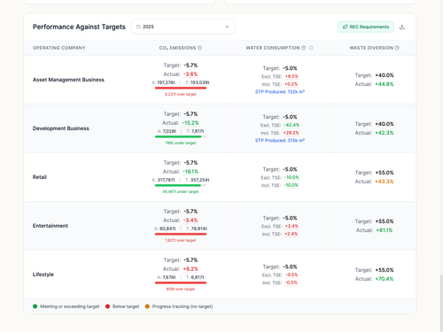The image size is (443, 332).
Task: Click the dropdown chevron arrow for year
Action: click(x=227, y=27)
